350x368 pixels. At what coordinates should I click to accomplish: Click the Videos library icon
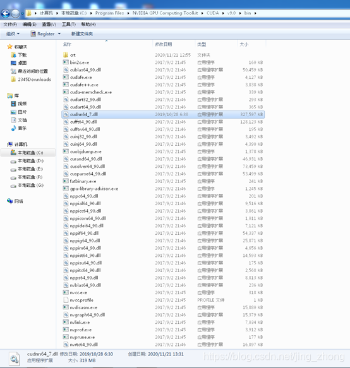point(13,104)
